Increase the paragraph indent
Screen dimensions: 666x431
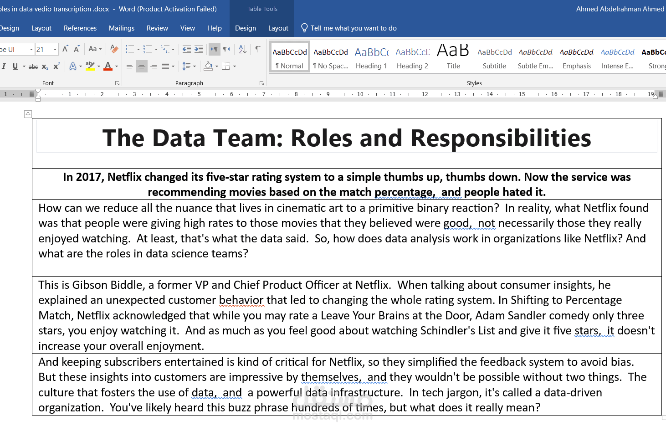[199, 49]
